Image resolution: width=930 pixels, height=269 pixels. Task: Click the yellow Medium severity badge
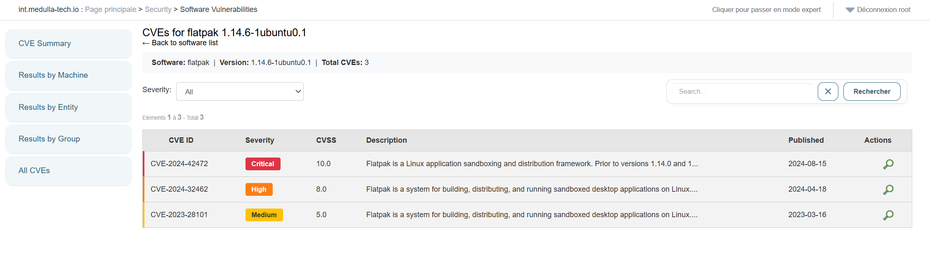tap(264, 215)
